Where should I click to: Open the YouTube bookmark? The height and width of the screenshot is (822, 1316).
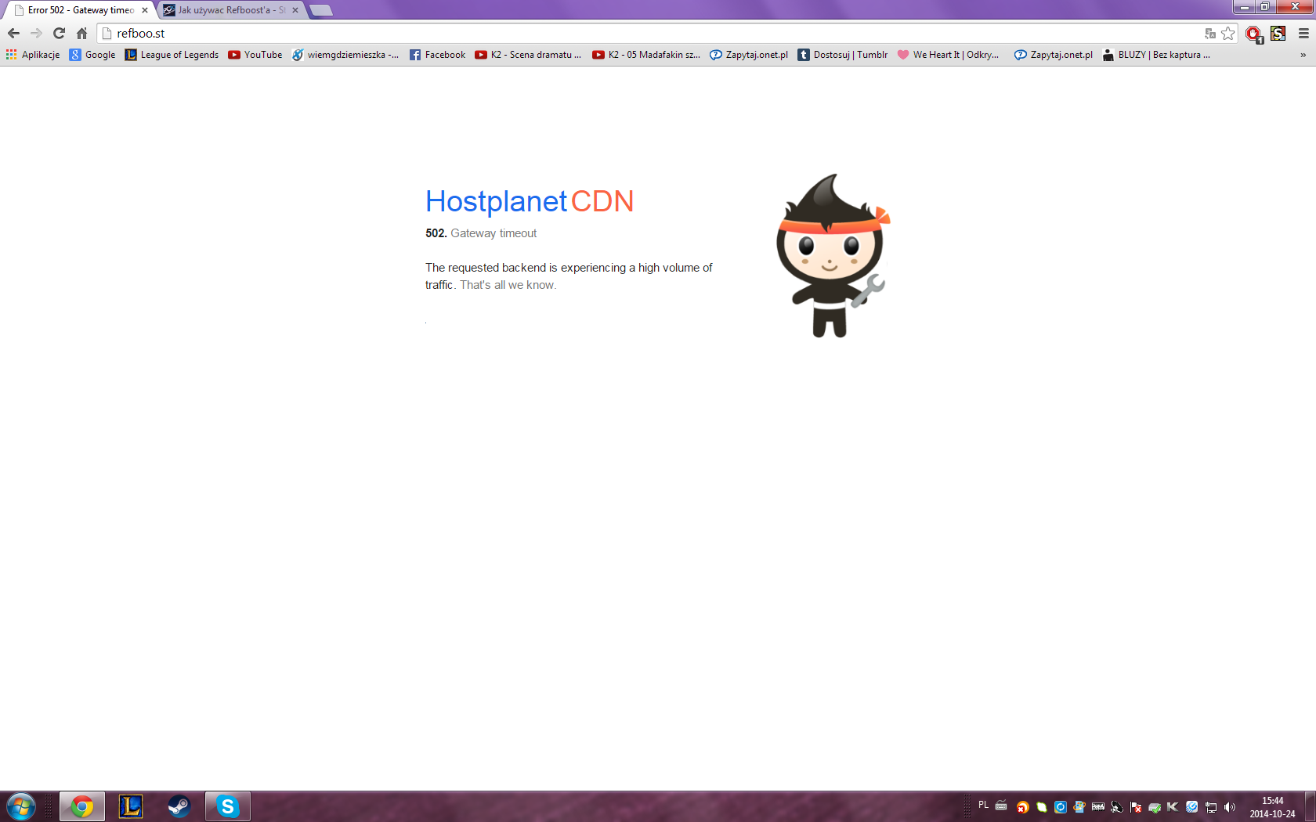click(255, 55)
